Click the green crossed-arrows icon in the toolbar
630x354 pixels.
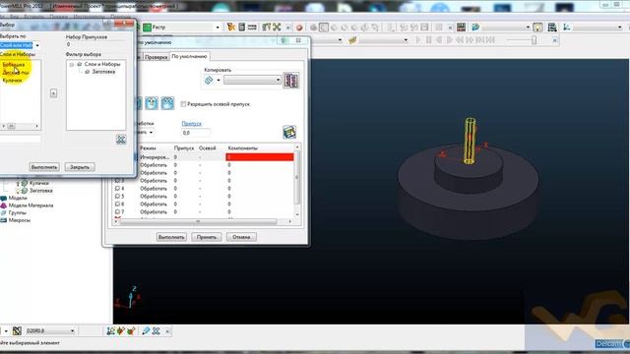(277, 27)
